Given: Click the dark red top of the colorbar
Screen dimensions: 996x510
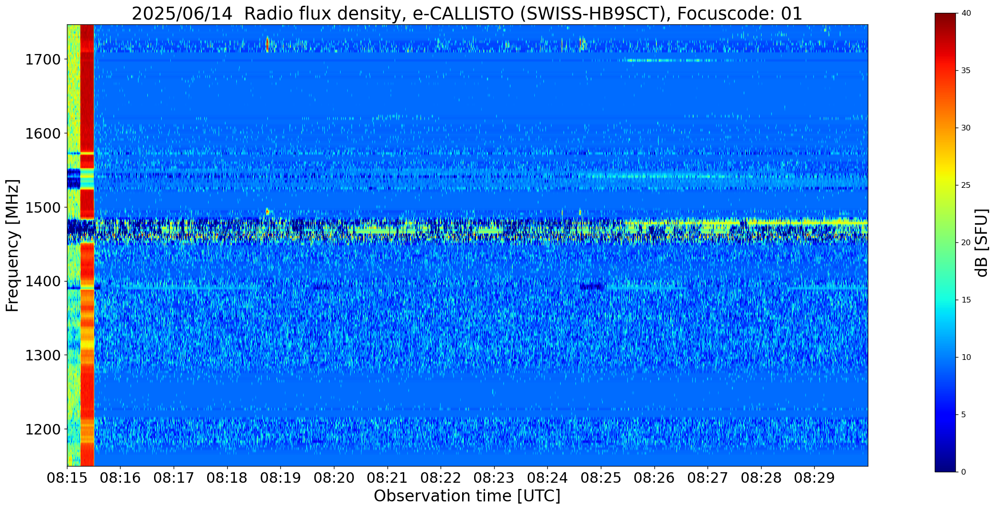Looking at the screenshot, I should pyautogui.click(x=946, y=19).
